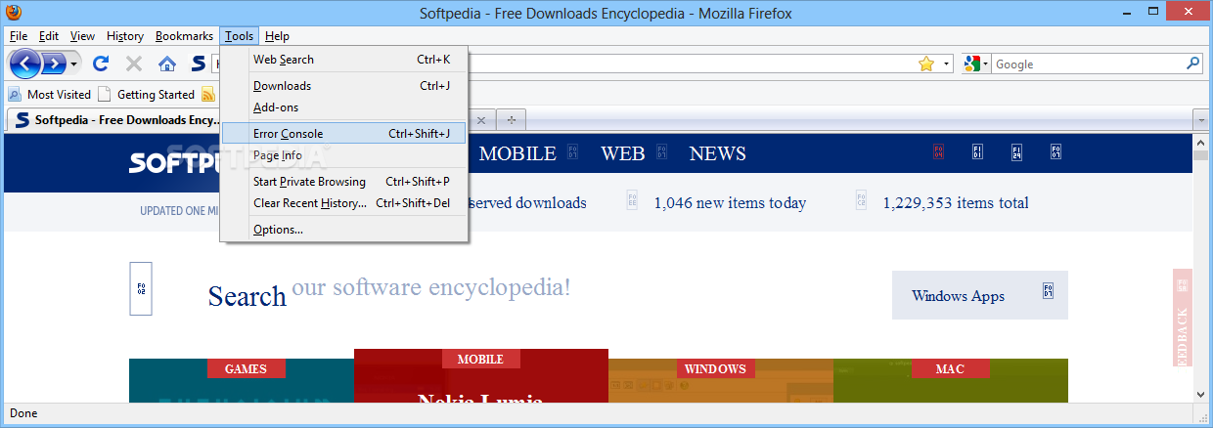Click the Firefox icon in title bar
The height and width of the screenshot is (428, 1213).
tap(13, 13)
